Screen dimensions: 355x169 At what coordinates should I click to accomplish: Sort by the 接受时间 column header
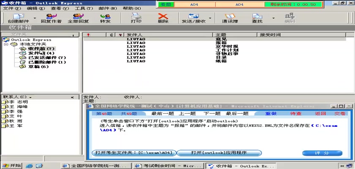point(301,35)
